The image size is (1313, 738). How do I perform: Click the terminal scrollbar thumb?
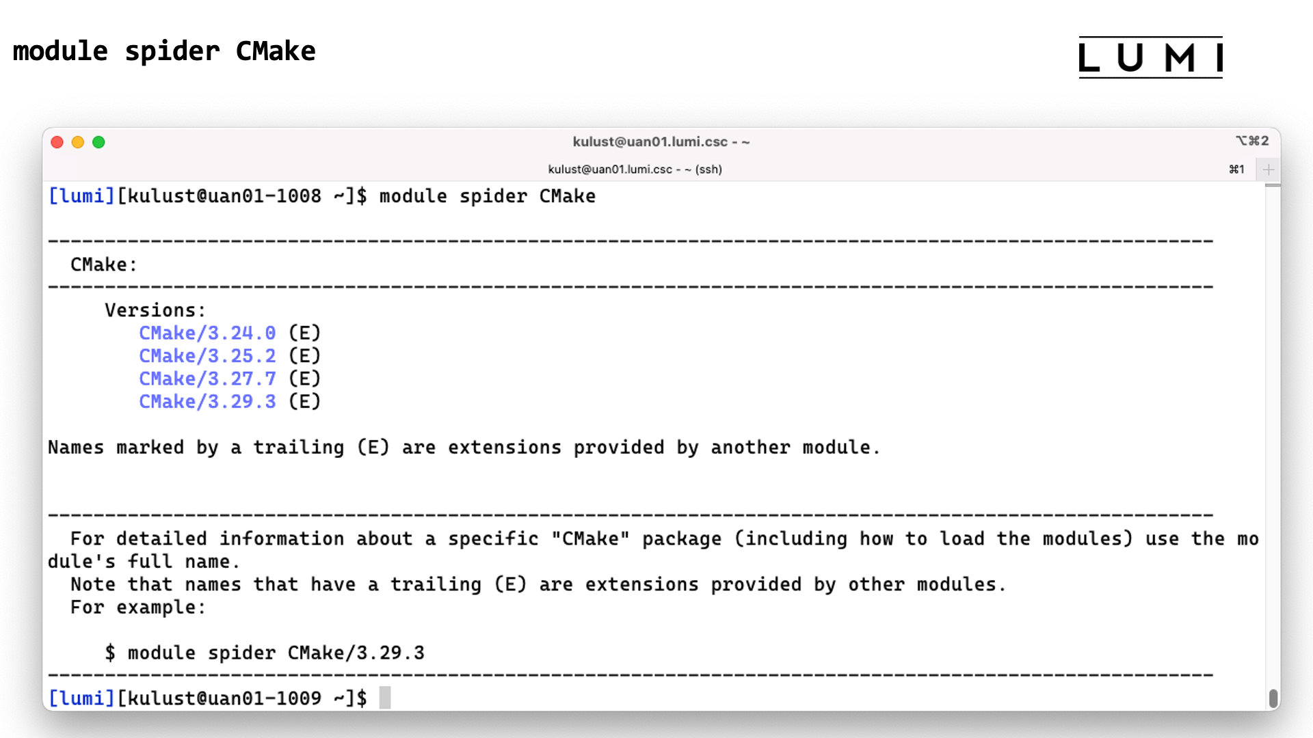point(1273,698)
